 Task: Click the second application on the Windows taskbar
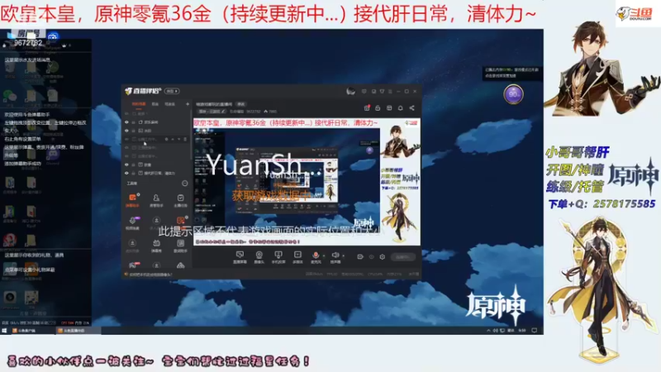(x=78, y=331)
